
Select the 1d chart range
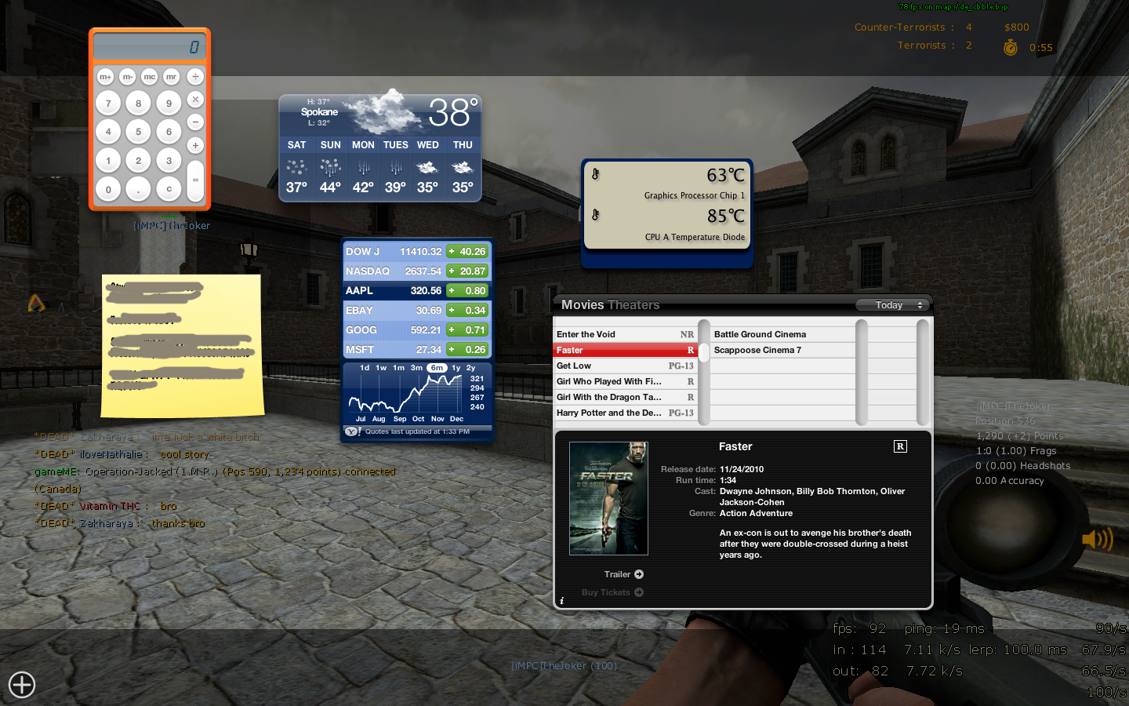[365, 368]
